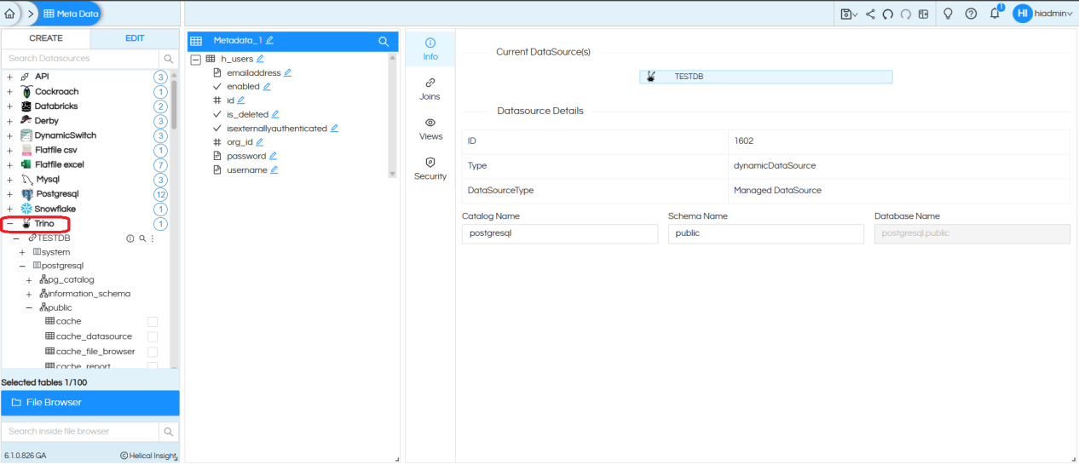Screen dimensions: 1079x465
Task: Edit the id column name
Action: [x=241, y=100]
